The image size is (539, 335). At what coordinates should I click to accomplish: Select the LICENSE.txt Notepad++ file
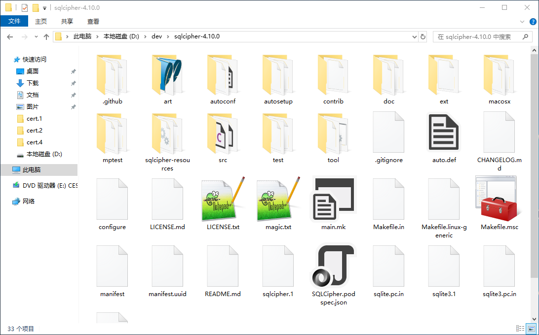(223, 199)
